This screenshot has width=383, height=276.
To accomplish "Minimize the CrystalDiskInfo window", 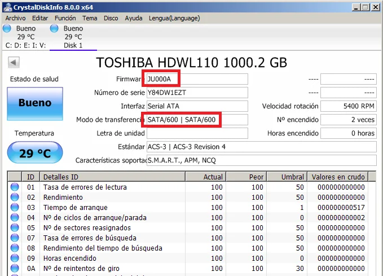I will coord(356,7).
